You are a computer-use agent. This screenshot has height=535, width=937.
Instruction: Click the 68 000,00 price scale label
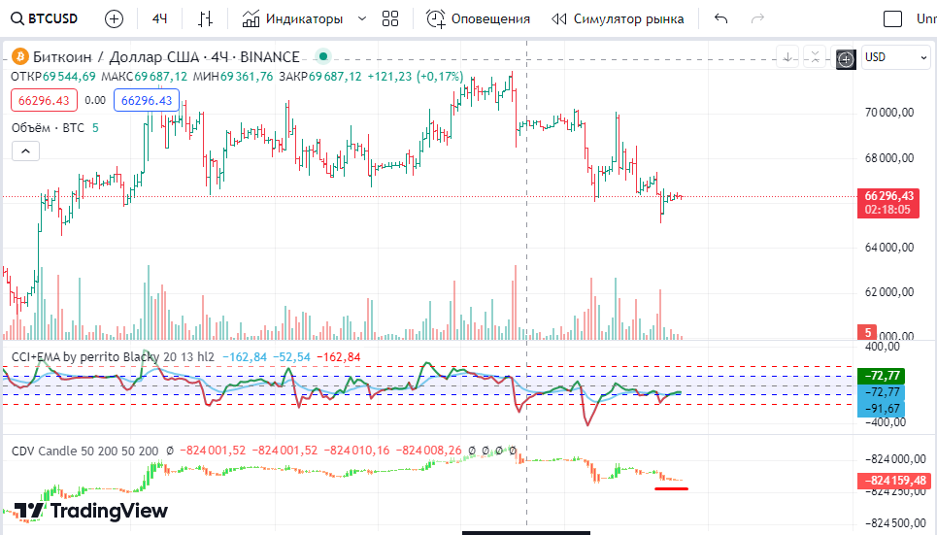click(x=889, y=158)
